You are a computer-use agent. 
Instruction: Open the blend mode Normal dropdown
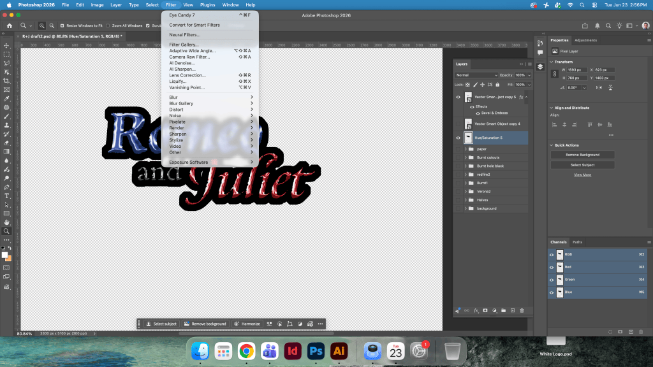476,75
